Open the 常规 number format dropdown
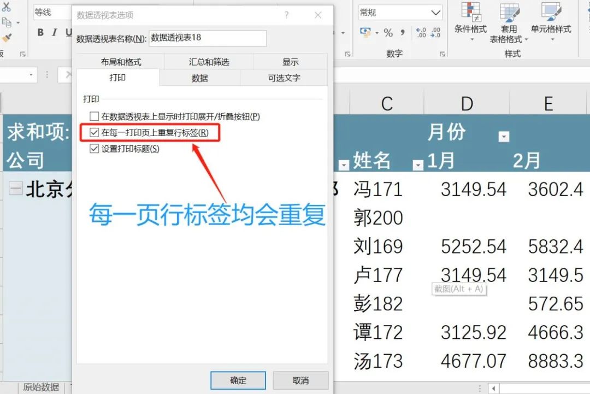 point(437,11)
